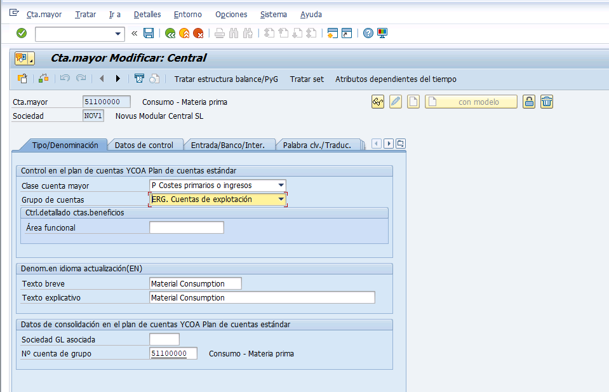
Task: Click the display glasses icon beside account name
Action: click(378, 102)
